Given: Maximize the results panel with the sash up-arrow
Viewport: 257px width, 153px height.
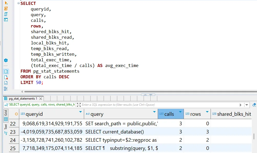Looking at the screenshot, I should [x=145, y=95].
